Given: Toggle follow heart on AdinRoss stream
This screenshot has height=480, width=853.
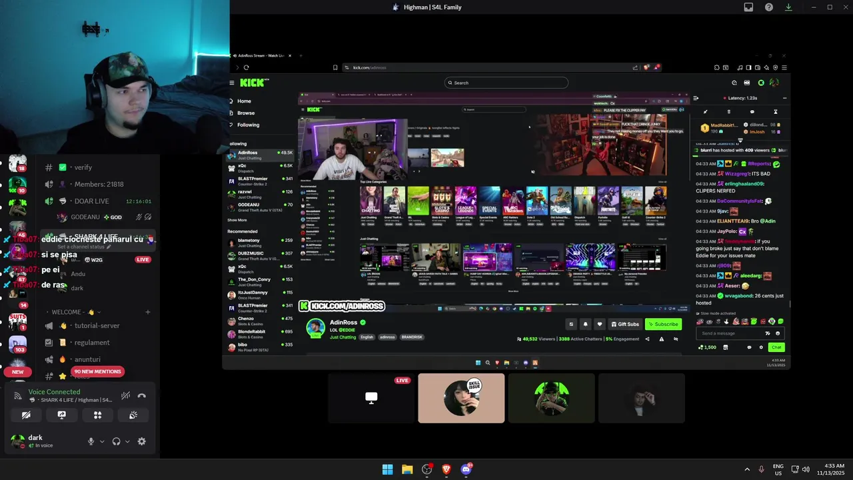Looking at the screenshot, I should 599,324.
